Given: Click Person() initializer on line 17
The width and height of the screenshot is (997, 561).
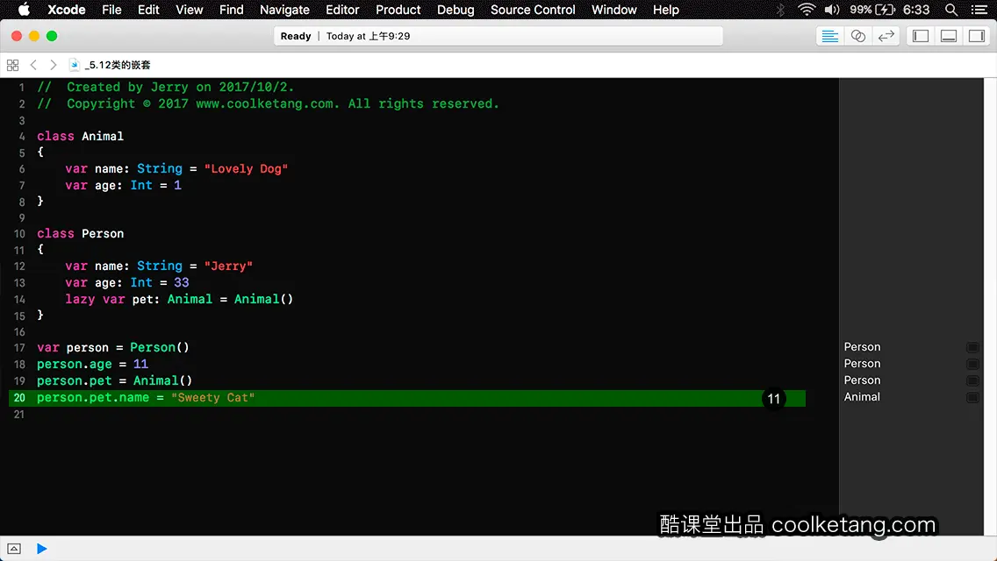Looking at the screenshot, I should (160, 347).
